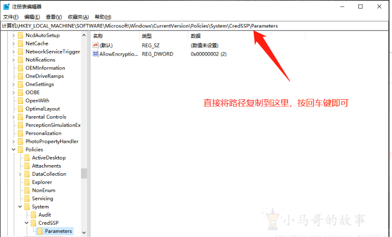Select the Parental Controls folder icon
Image resolution: width=392 pixels, height=237 pixels.
point(20,117)
